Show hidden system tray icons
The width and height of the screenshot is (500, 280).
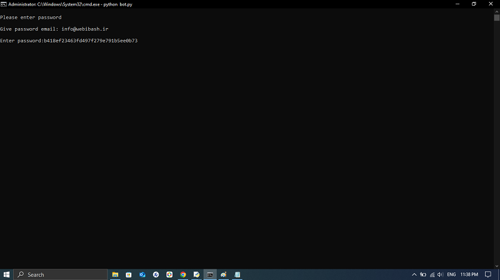[414, 274]
